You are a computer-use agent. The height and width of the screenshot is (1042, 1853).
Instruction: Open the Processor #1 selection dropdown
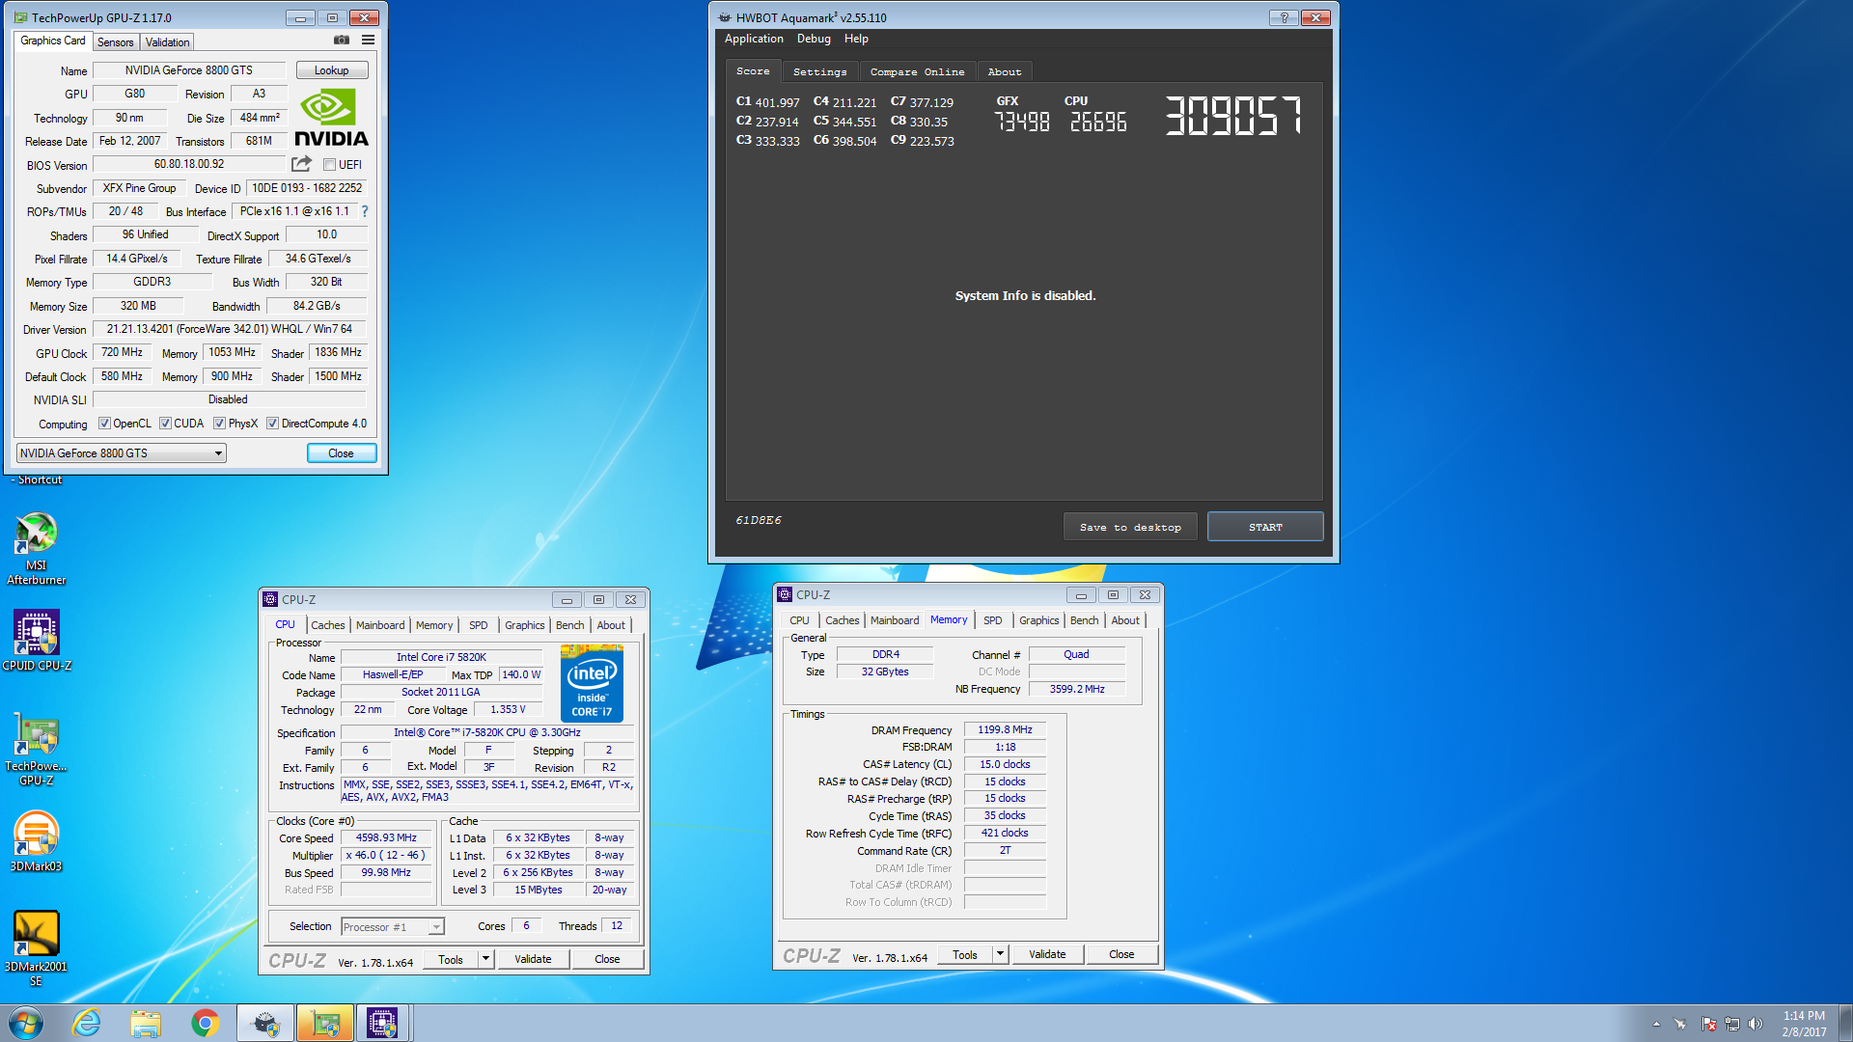[x=392, y=927]
